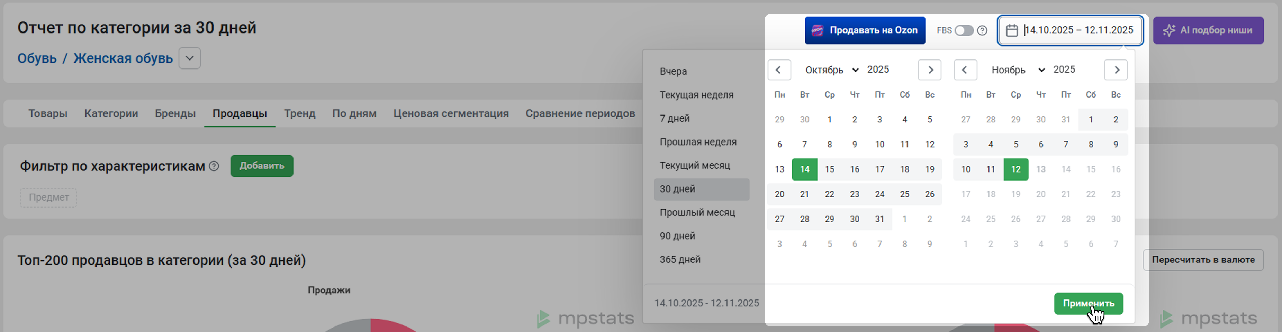
Task: Go to previous month in October calendar
Action: (x=779, y=70)
